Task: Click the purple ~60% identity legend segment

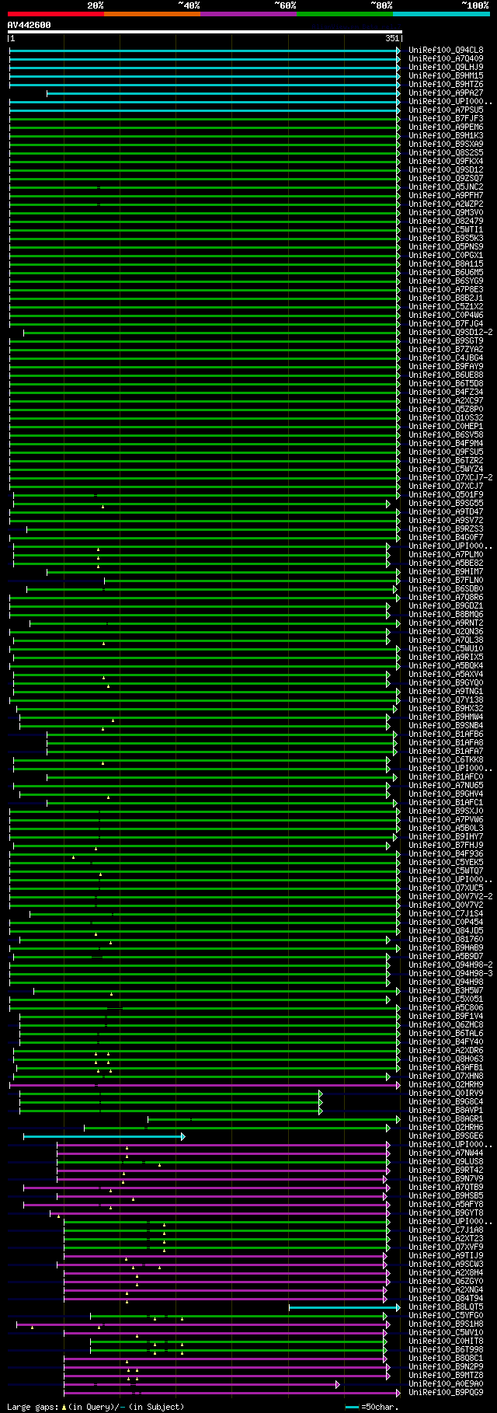Action: tap(248, 14)
